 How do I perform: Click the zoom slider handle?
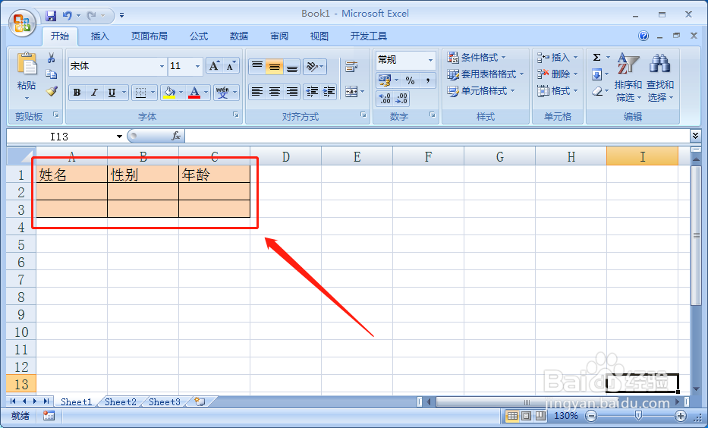point(638,416)
